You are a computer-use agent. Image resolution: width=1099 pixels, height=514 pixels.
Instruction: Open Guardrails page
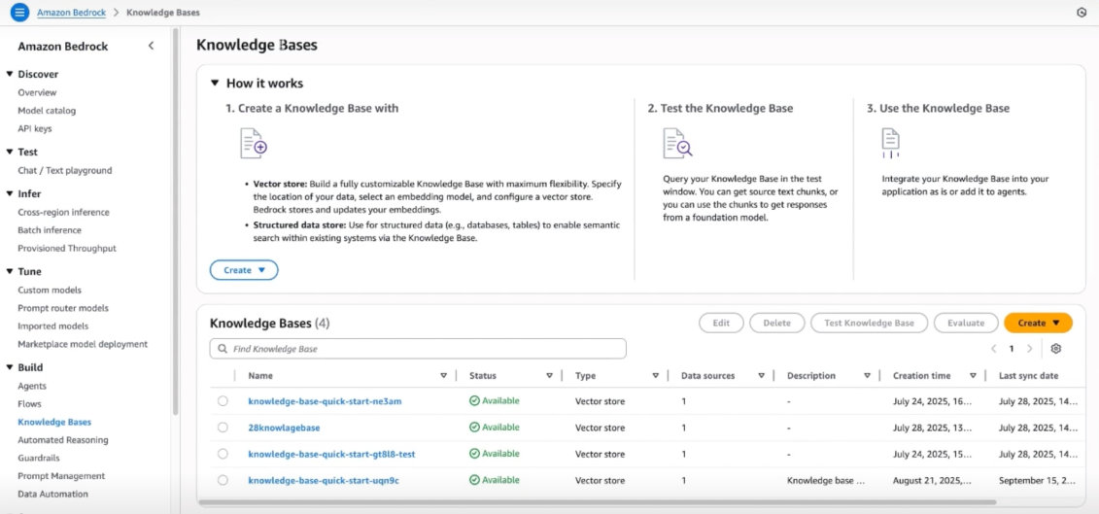pos(39,458)
